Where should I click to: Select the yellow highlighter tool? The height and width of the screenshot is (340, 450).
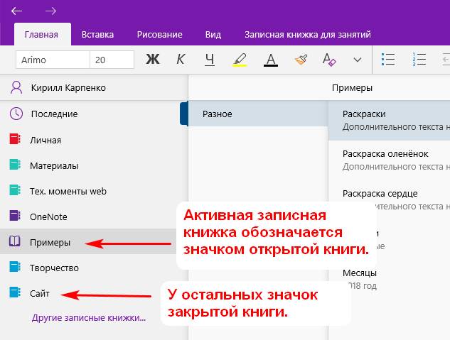tap(240, 60)
